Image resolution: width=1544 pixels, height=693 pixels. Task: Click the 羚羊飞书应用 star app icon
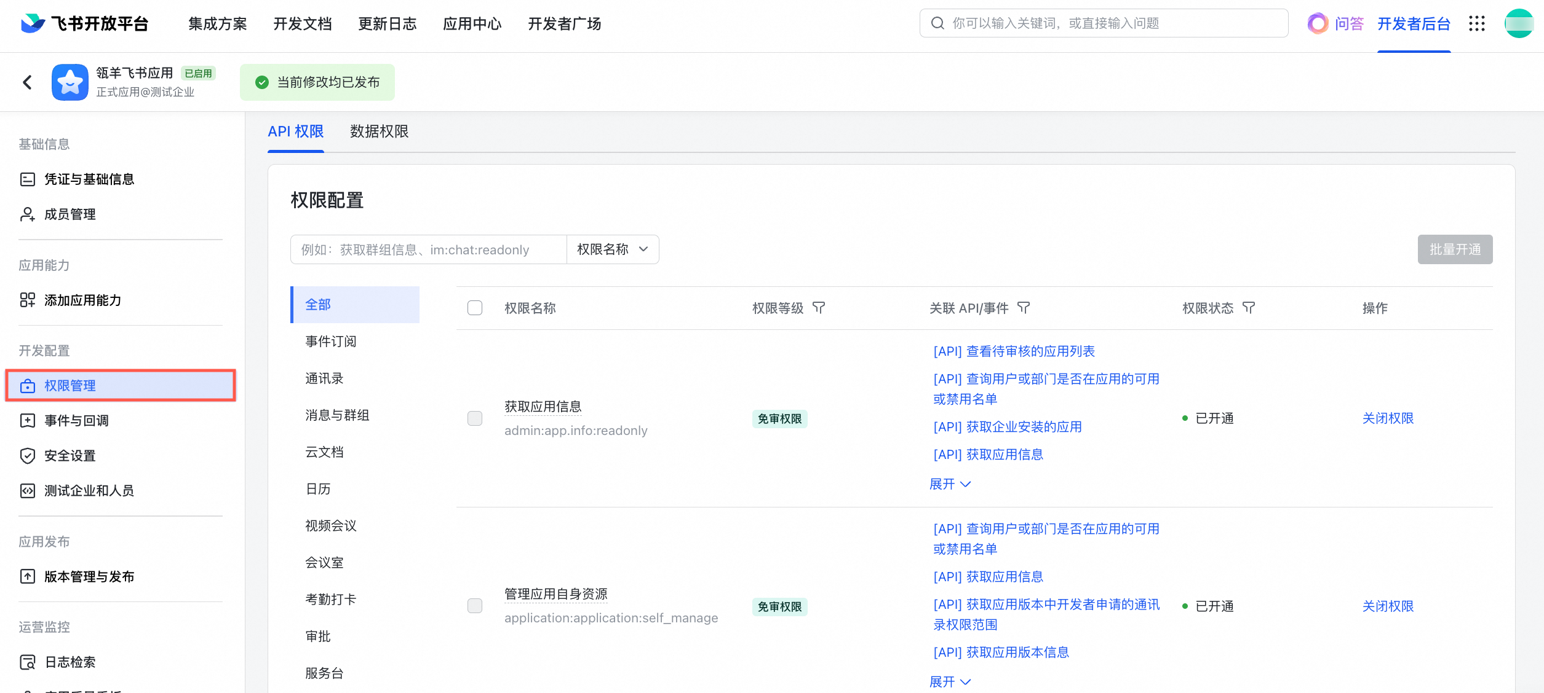70,82
